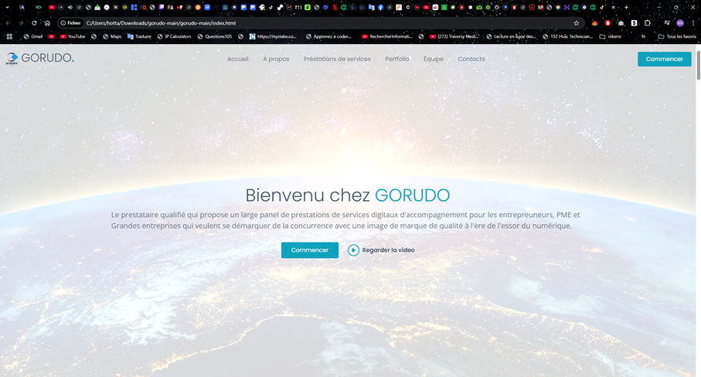Open Prestations de services menu item

337,59
